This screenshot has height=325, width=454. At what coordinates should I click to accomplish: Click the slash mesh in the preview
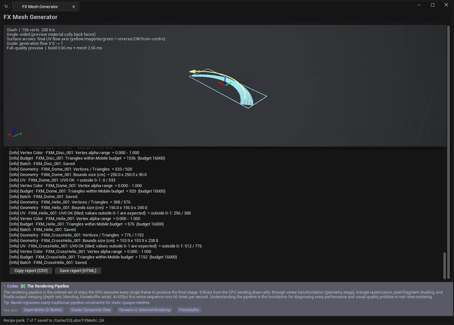tap(238, 86)
